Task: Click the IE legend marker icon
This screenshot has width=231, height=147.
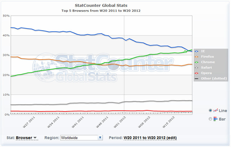Action: pyautogui.click(x=197, y=51)
